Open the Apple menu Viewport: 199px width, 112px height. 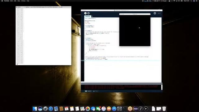[2, 1]
